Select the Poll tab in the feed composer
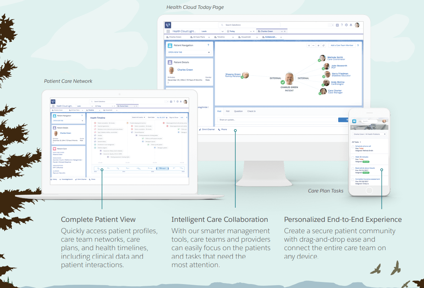The height and width of the screenshot is (288, 424). point(228,111)
